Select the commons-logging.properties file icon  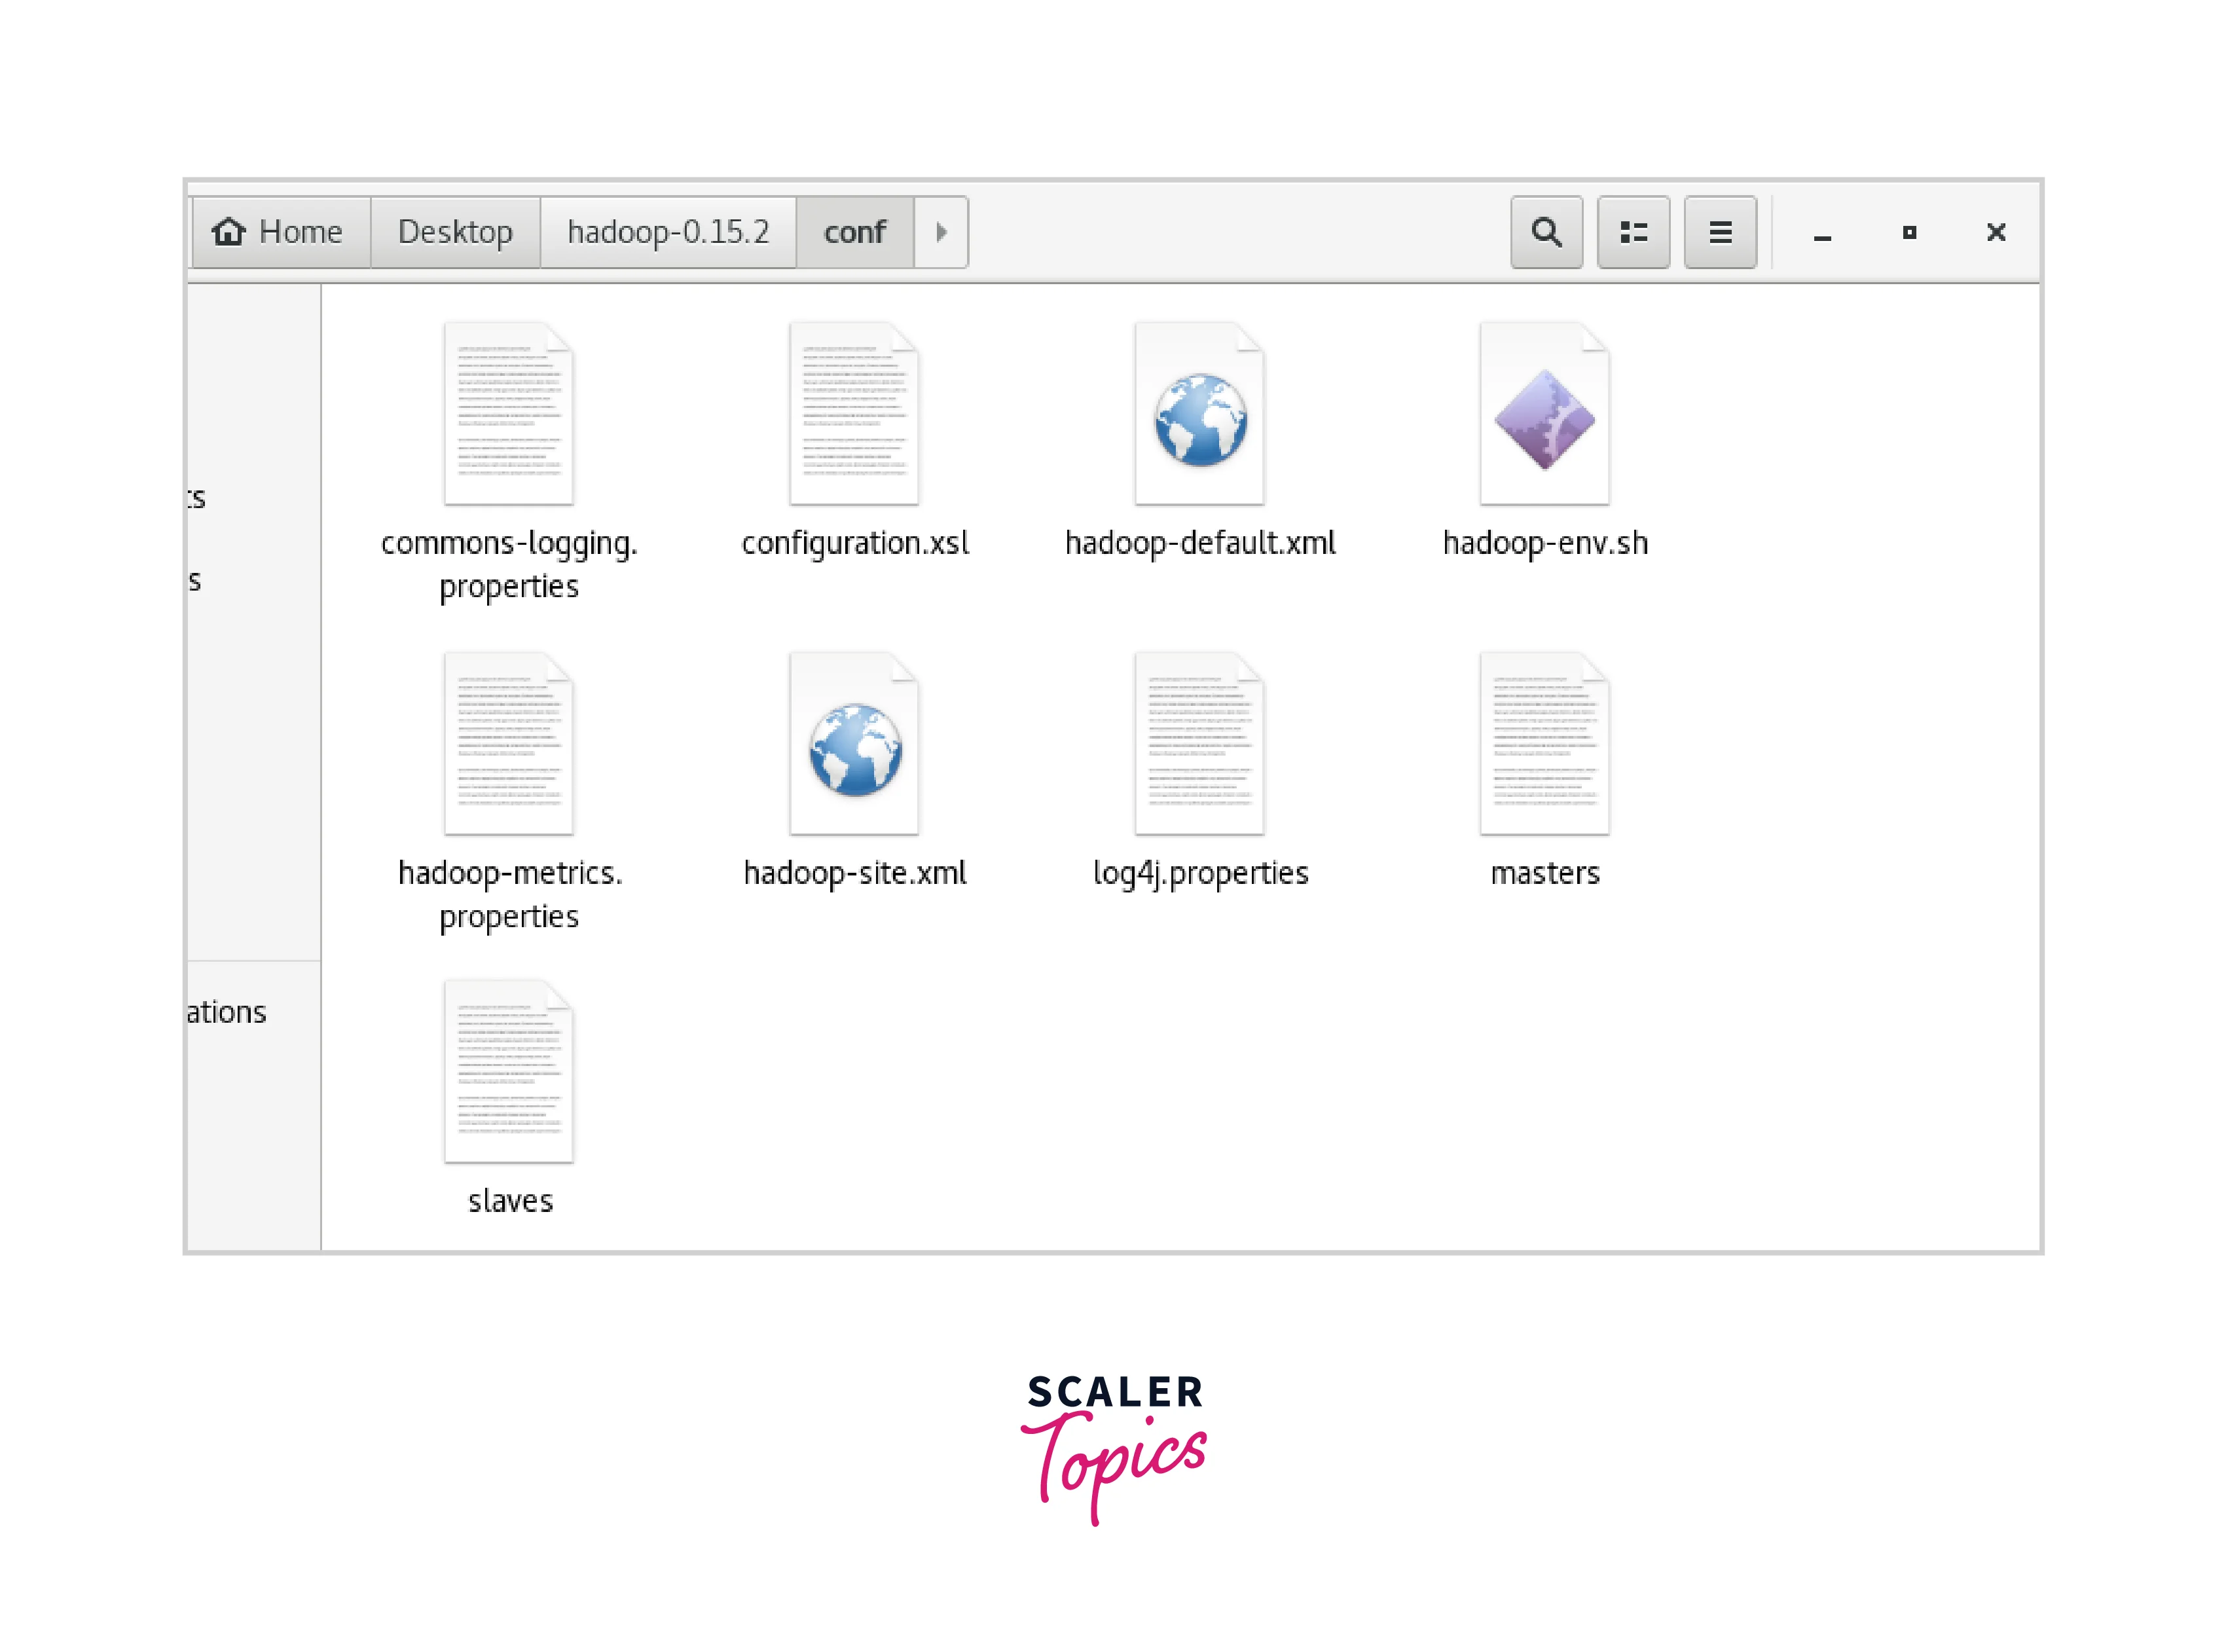pos(509,416)
